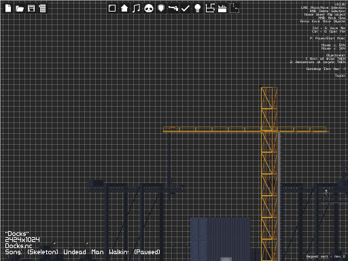Screen dimensions: 348x261
Task: Select the pistol weapon tool
Action: tap(173, 8)
